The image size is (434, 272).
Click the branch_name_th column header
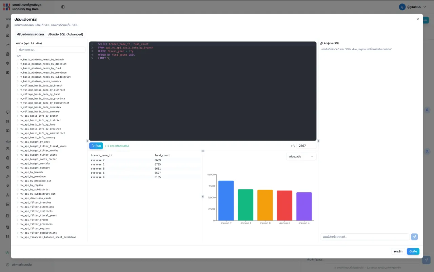(101, 155)
